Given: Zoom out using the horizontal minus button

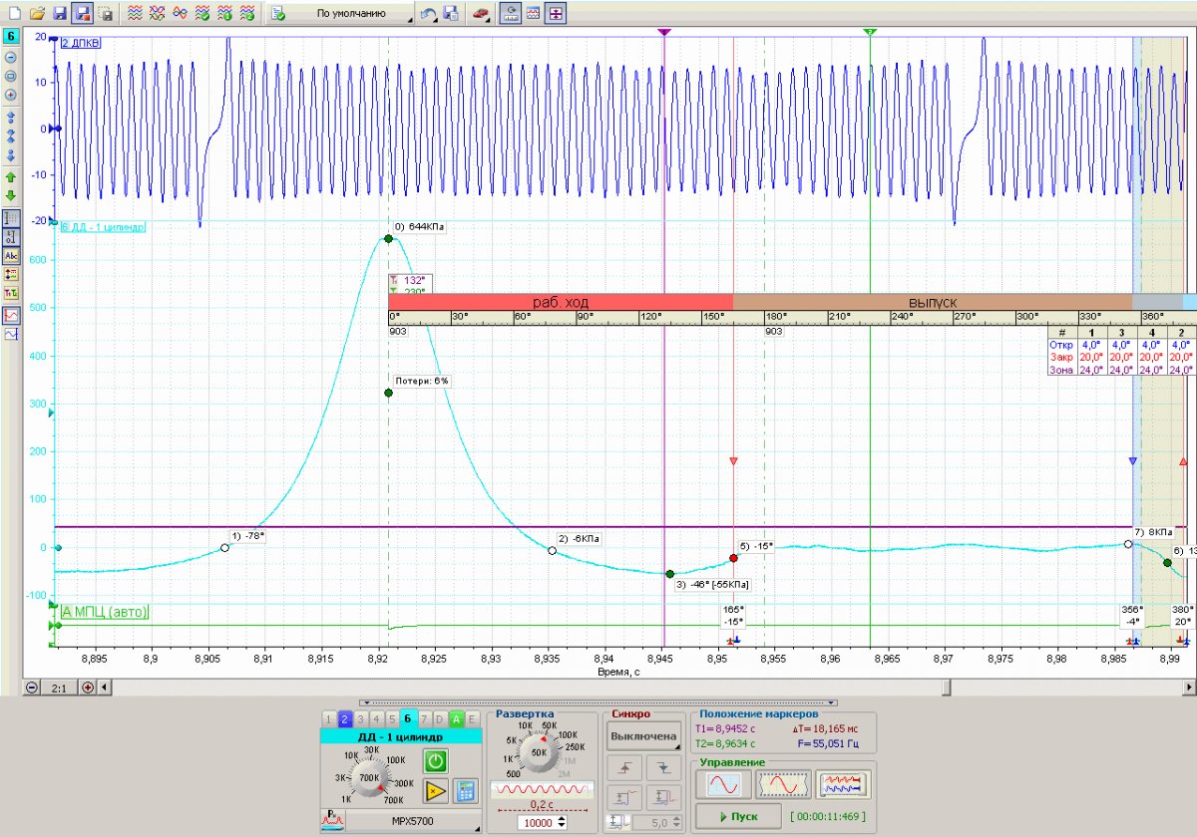Looking at the screenshot, I should (x=32, y=687).
